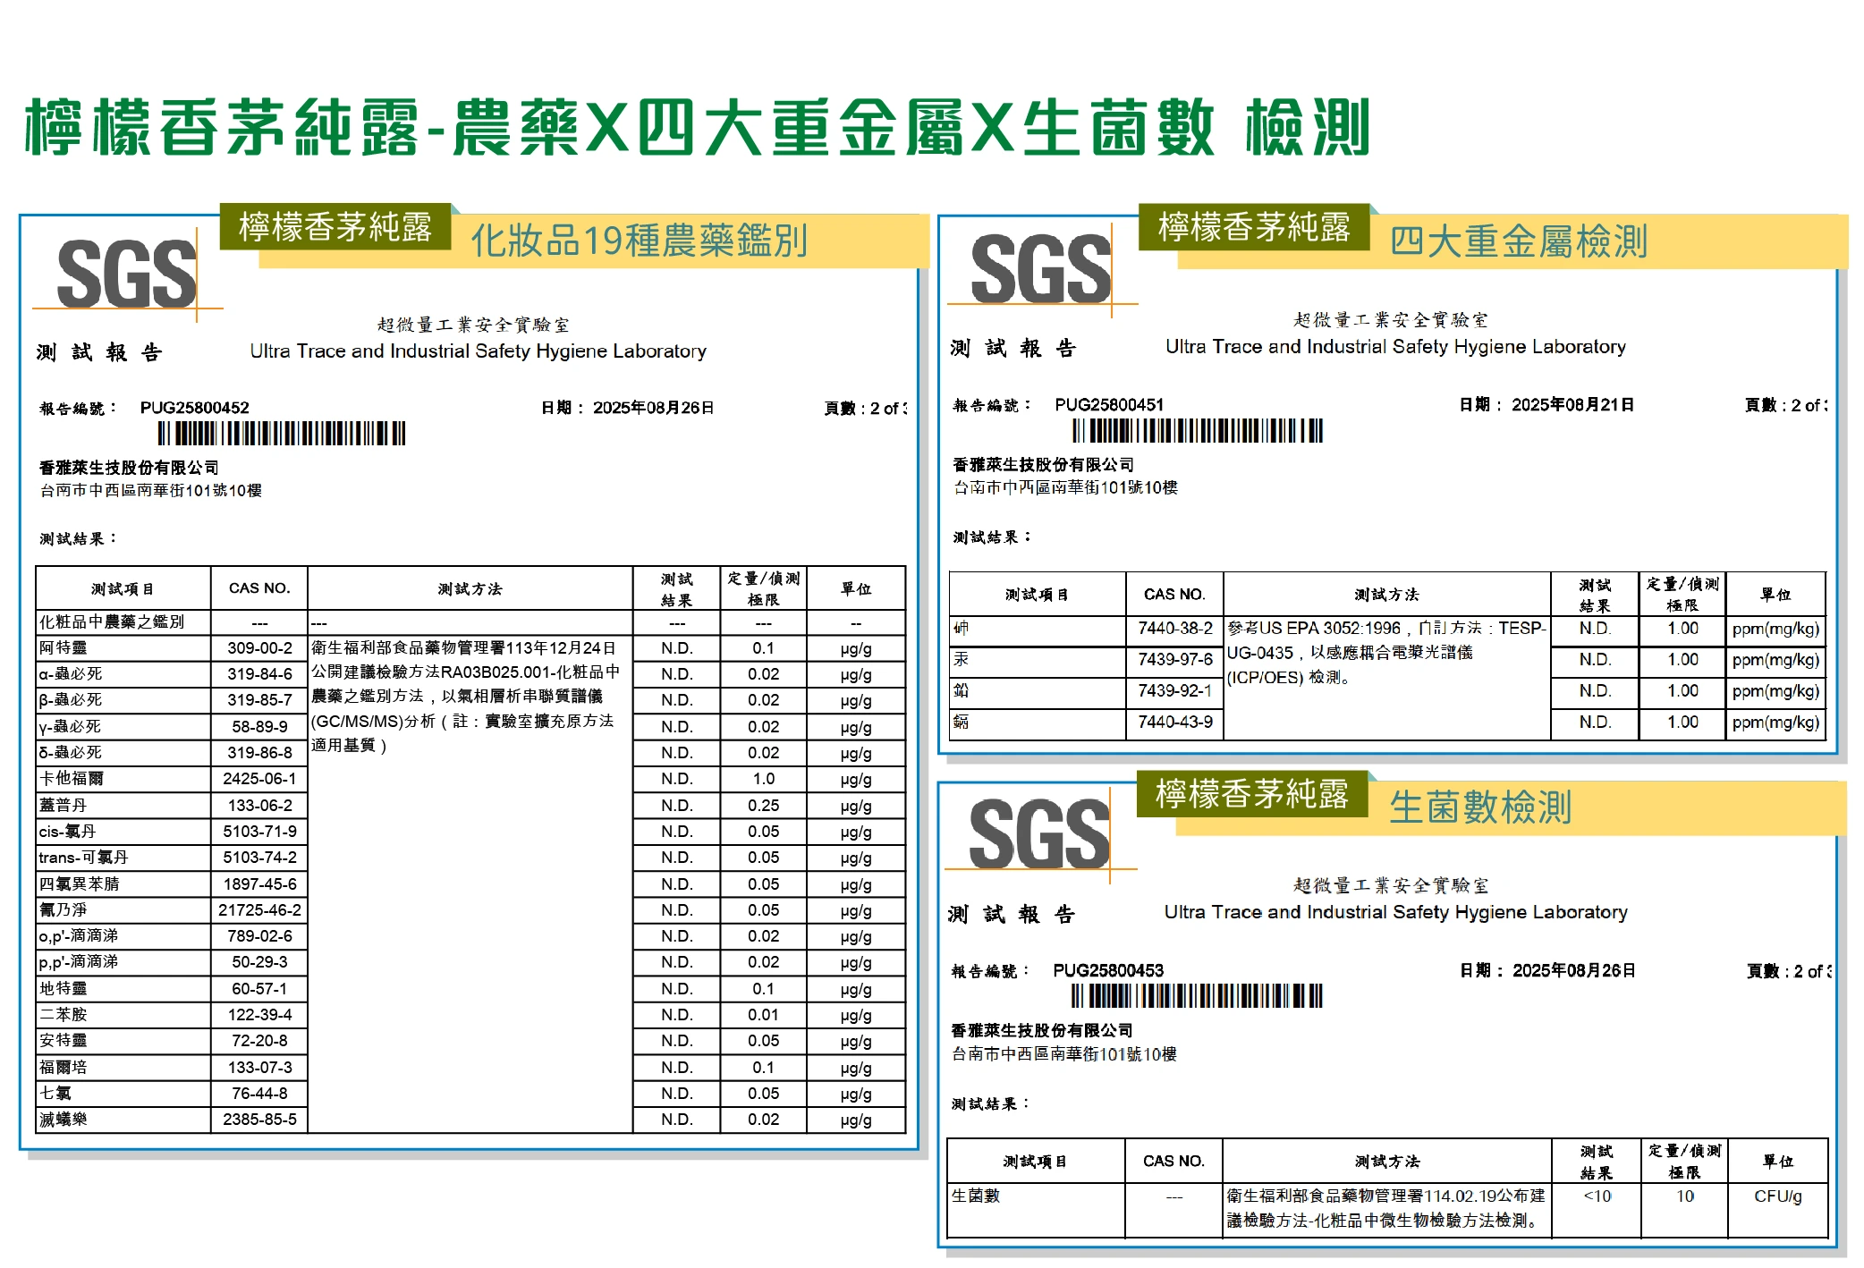Click CAS number 7440-38-2 cell
Screen dimensions: 1864x1268
tap(1174, 629)
